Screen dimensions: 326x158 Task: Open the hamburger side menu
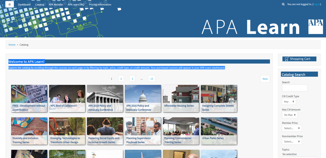click(10, 4)
